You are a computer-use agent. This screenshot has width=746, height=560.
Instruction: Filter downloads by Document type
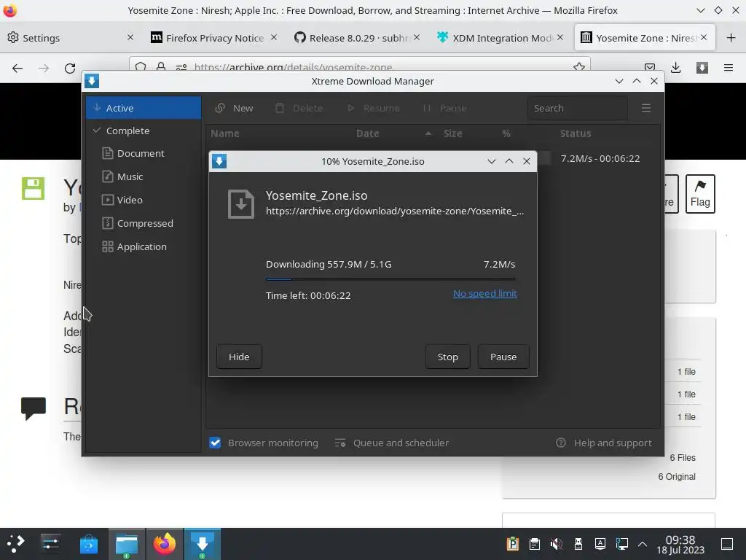tap(134, 153)
